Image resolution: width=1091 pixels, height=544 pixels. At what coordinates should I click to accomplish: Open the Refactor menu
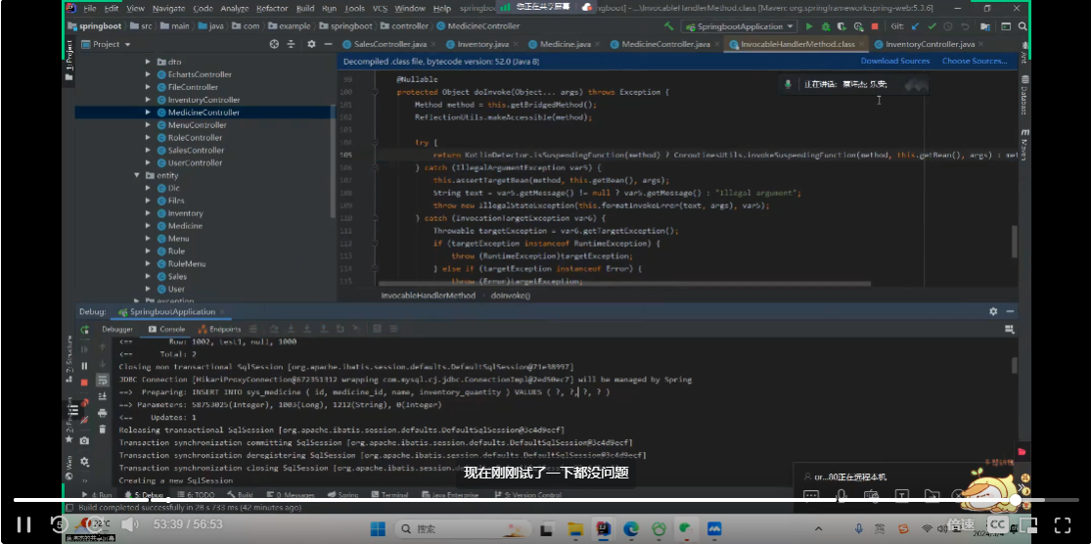point(272,9)
